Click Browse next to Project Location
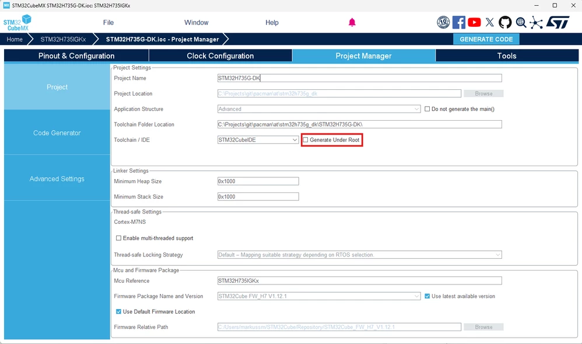Image resolution: width=582 pixels, height=344 pixels. [x=483, y=93]
